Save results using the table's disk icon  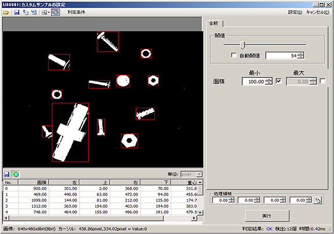pyautogui.click(x=7, y=174)
